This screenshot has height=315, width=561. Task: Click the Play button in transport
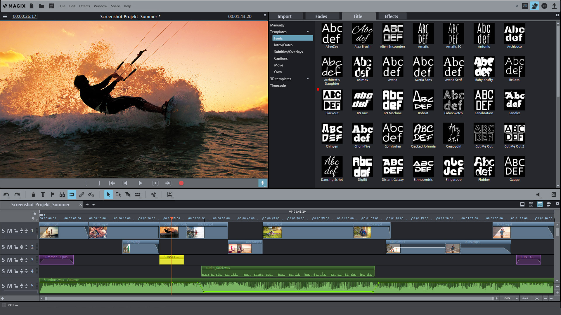pos(140,183)
